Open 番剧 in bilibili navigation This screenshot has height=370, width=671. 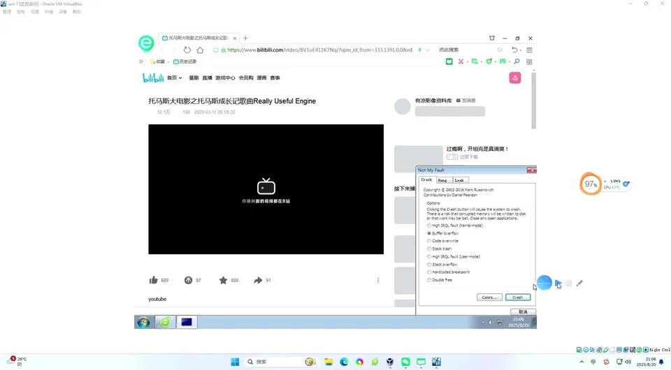pyautogui.click(x=194, y=77)
